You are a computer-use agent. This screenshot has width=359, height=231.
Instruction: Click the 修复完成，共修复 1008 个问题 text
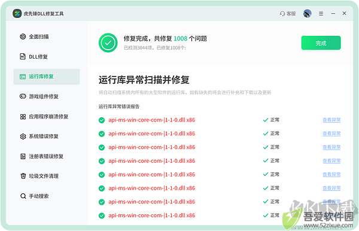[165, 38]
